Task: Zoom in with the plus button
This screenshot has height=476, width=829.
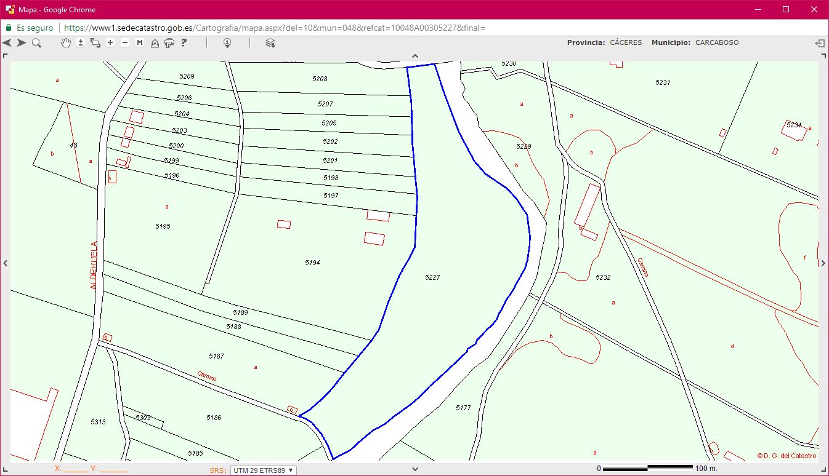Action: [110, 42]
